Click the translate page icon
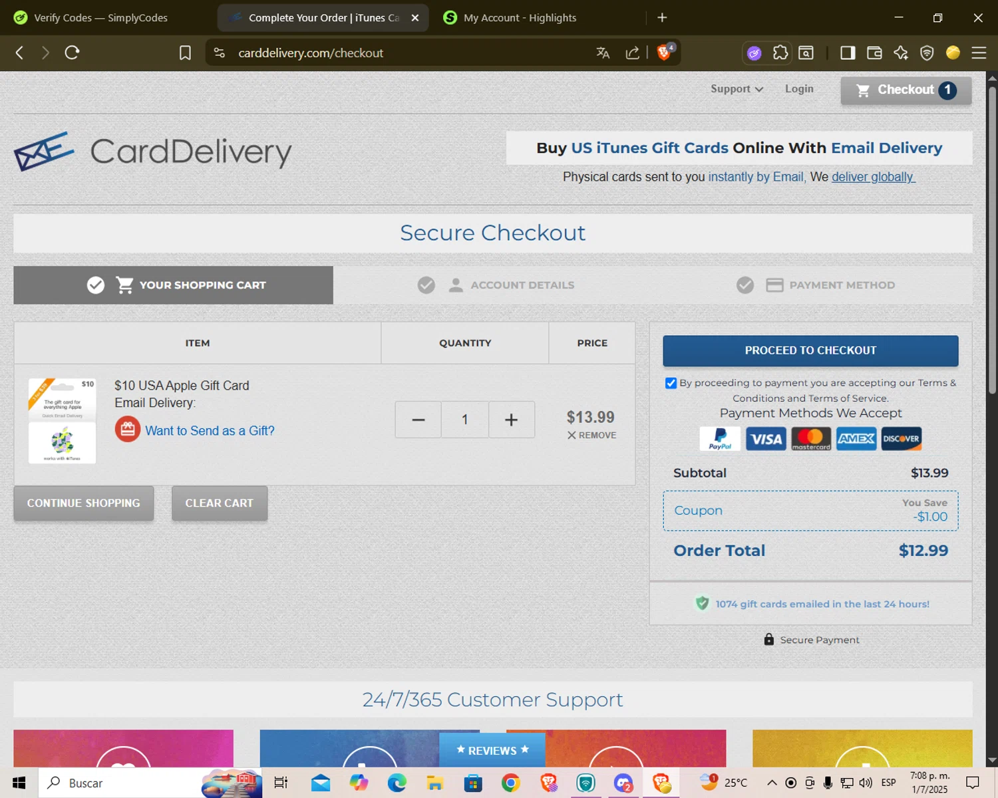Viewport: 998px width, 798px height. (x=603, y=53)
